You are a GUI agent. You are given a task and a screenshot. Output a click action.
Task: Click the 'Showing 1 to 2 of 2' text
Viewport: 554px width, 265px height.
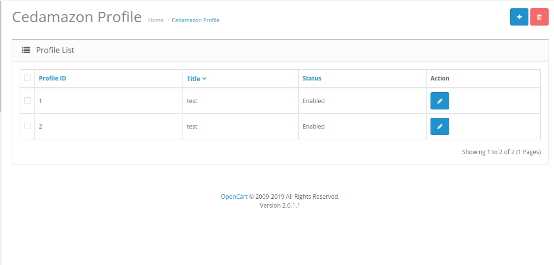(x=501, y=152)
